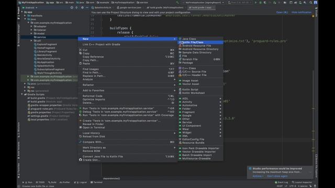Image resolution: width=335 pixels, height=188 pixels.
Task: Open the Build tool window
Action: [x=52, y=182]
